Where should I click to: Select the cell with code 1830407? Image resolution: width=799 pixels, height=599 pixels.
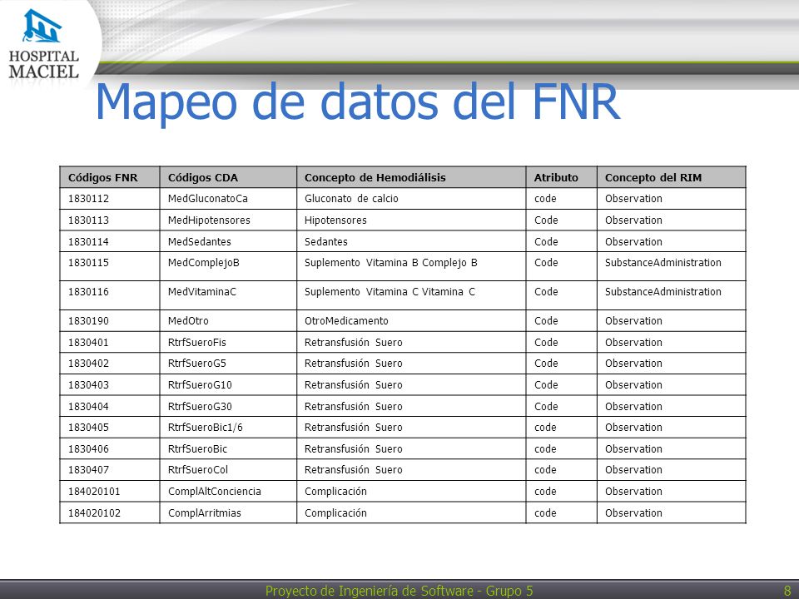[110, 470]
